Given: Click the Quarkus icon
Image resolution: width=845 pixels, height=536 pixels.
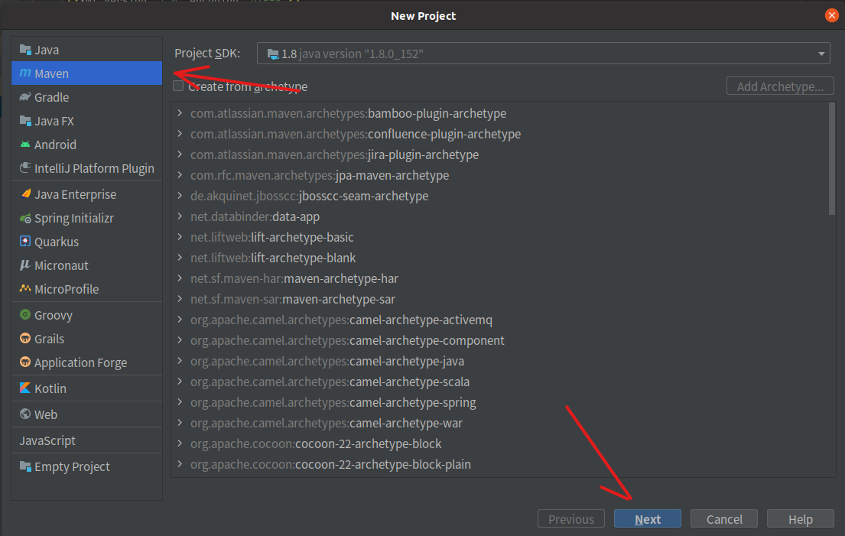Looking at the screenshot, I should coord(25,242).
